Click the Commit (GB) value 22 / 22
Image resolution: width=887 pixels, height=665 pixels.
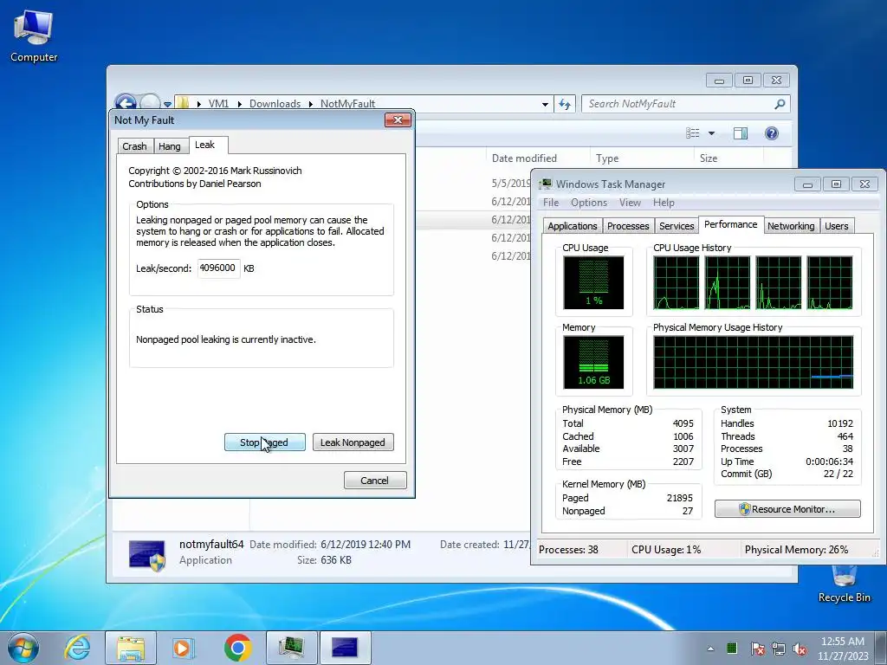(x=838, y=474)
